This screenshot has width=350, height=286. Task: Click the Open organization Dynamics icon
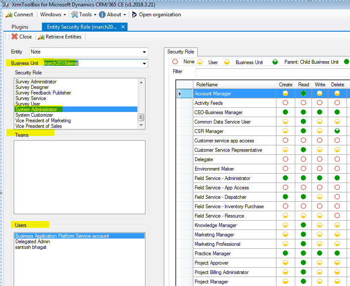(x=134, y=15)
